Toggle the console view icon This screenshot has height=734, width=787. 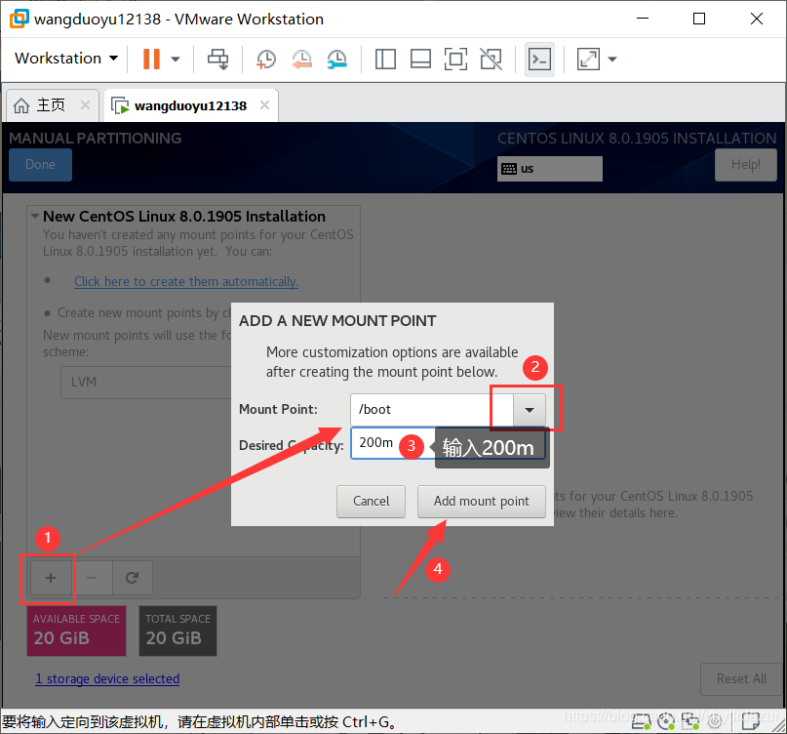[539, 60]
